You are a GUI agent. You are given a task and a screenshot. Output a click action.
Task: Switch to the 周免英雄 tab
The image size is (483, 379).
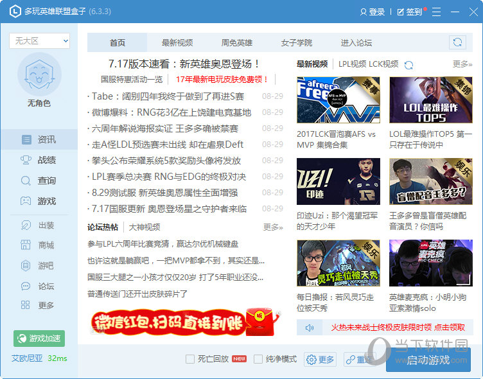[x=236, y=42]
